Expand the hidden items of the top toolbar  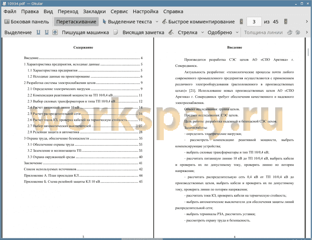point(307,22)
